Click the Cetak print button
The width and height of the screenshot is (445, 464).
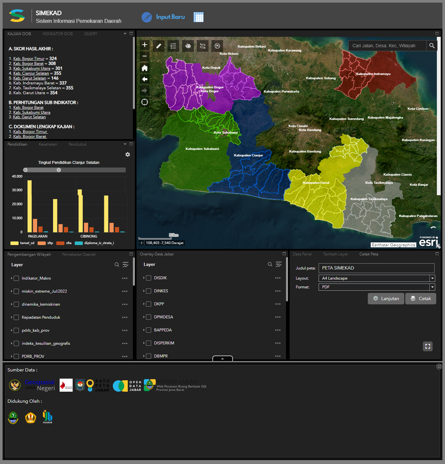[421, 298]
